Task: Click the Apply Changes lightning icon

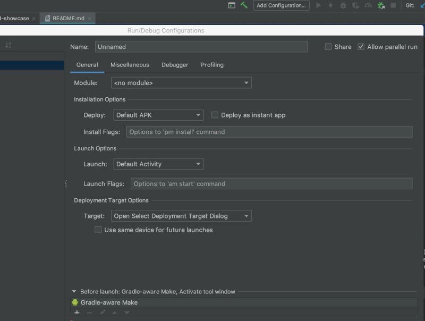Action: pyautogui.click(x=331, y=5)
